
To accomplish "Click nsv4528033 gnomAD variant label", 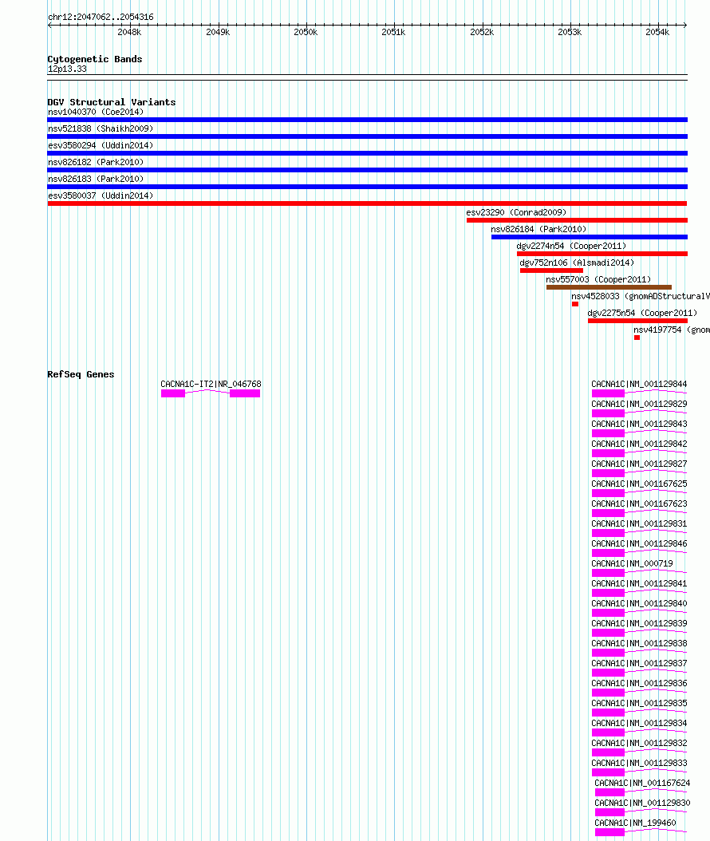I will pos(641,295).
